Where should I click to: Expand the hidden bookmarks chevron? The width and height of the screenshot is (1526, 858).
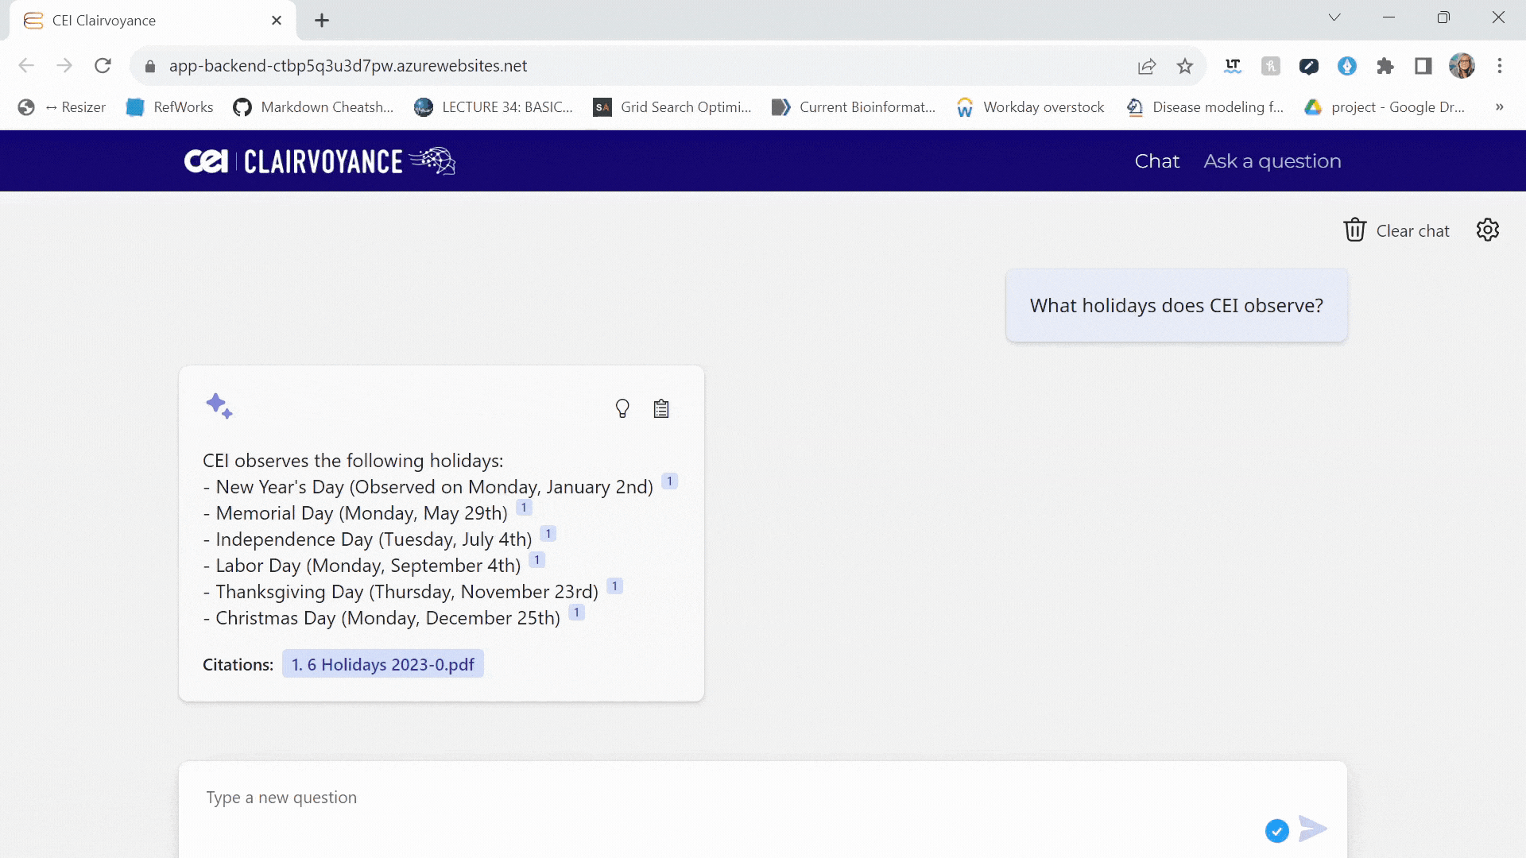point(1499,107)
